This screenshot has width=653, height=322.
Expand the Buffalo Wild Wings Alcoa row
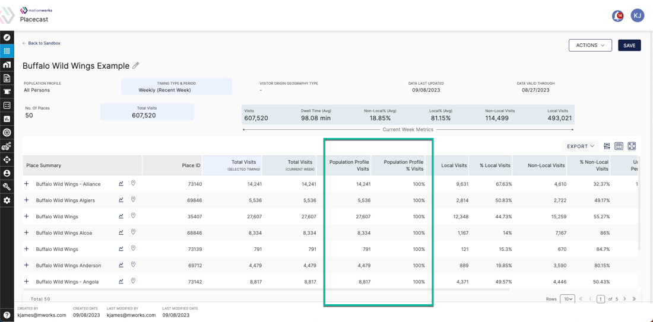click(27, 232)
